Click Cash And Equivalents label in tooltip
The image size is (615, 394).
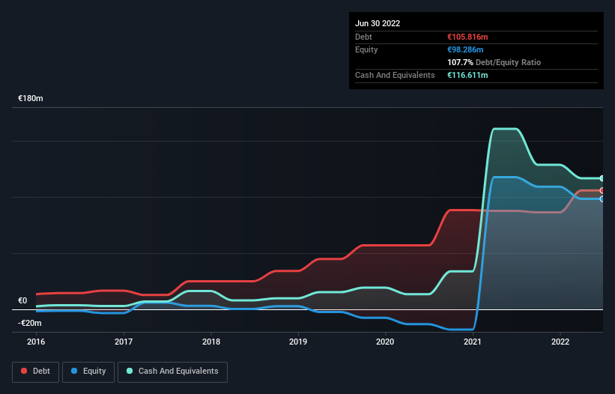pyautogui.click(x=395, y=75)
